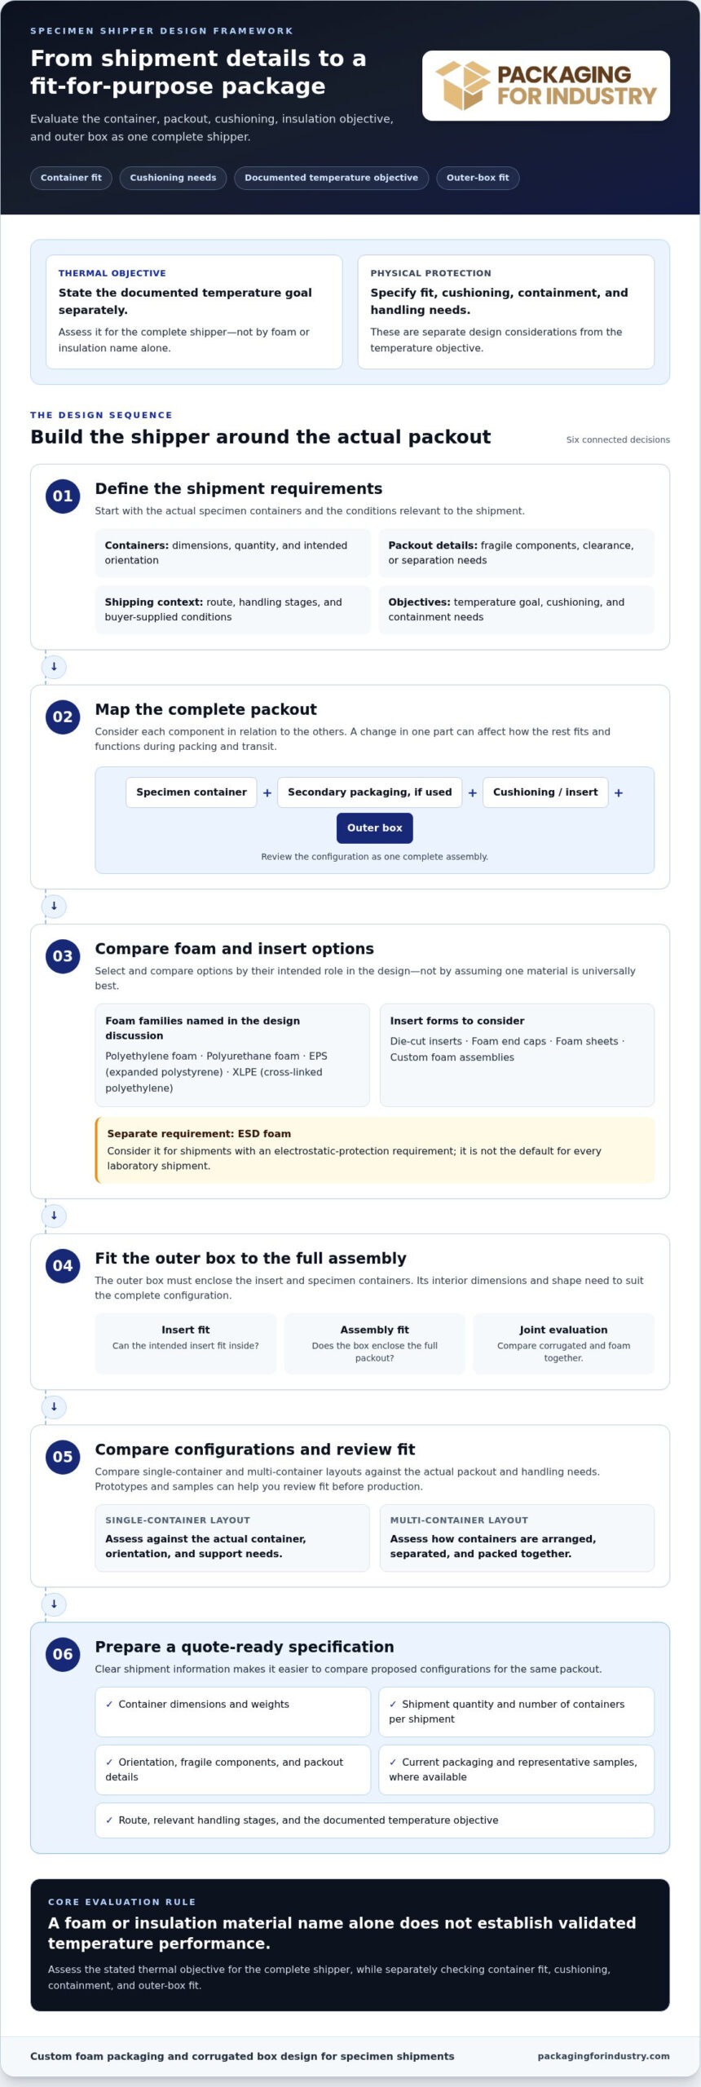Image resolution: width=701 pixels, height=2087 pixels.
Task: Select the Container fit pill
Action: pos(71,178)
